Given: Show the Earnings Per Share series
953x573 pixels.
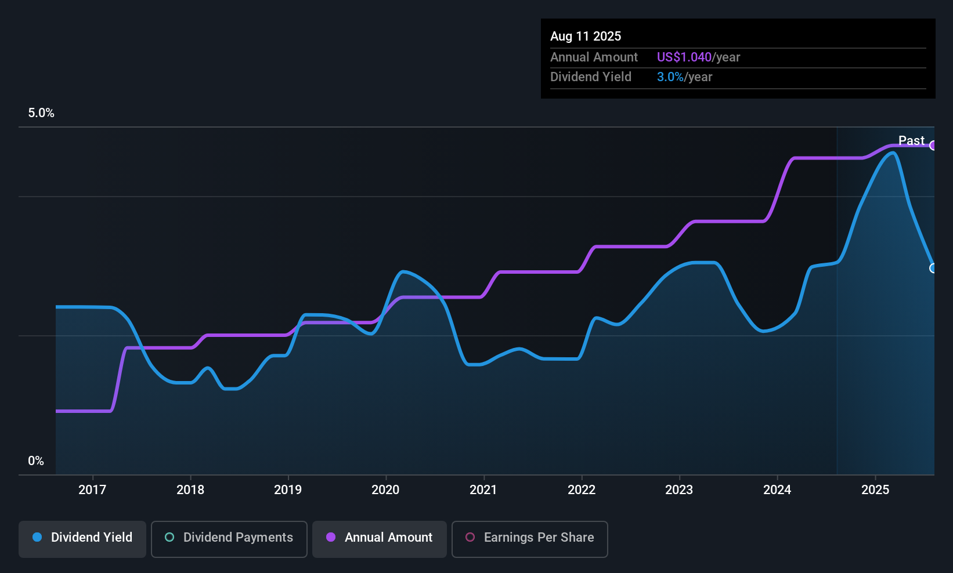Looking at the screenshot, I should pos(529,538).
